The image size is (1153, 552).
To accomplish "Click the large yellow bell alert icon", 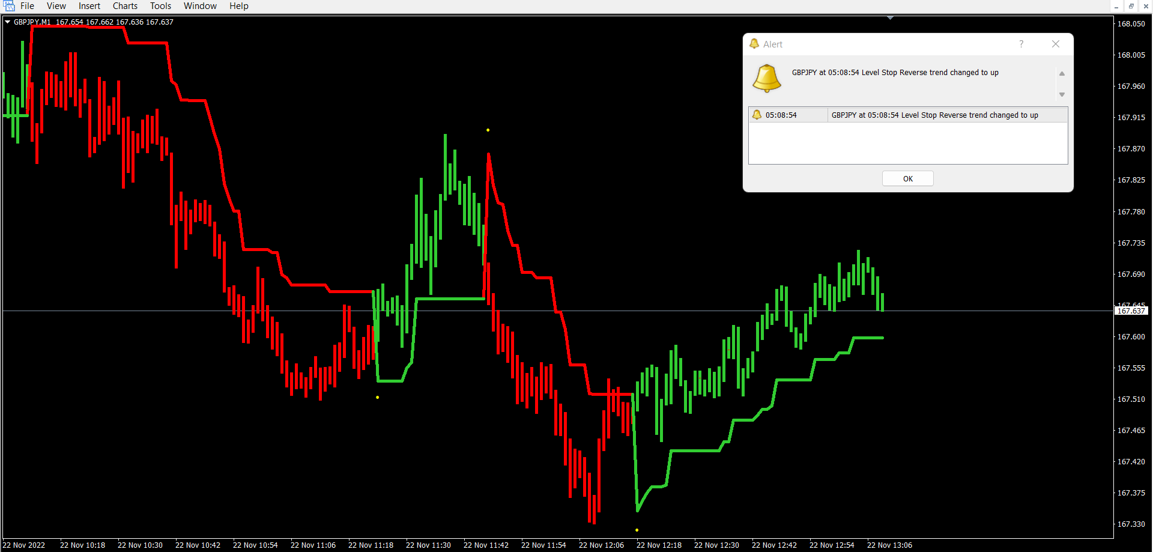I will point(767,79).
